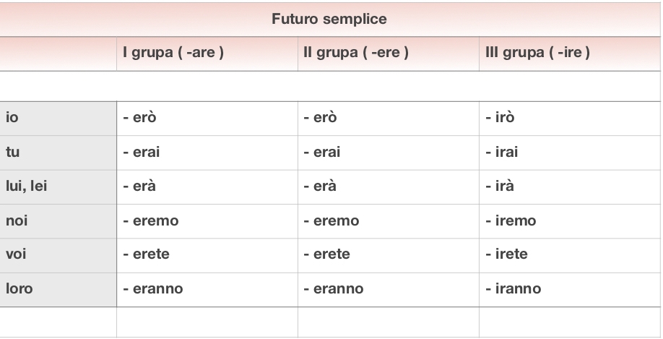Image resolution: width=663 pixels, height=339 pixels.
Task: Click the 'Futuro semplice' table title cell
Action: 329,20
